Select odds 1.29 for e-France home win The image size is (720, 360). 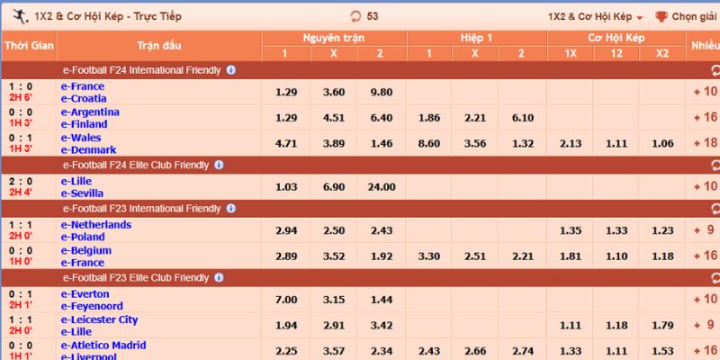pos(285,92)
